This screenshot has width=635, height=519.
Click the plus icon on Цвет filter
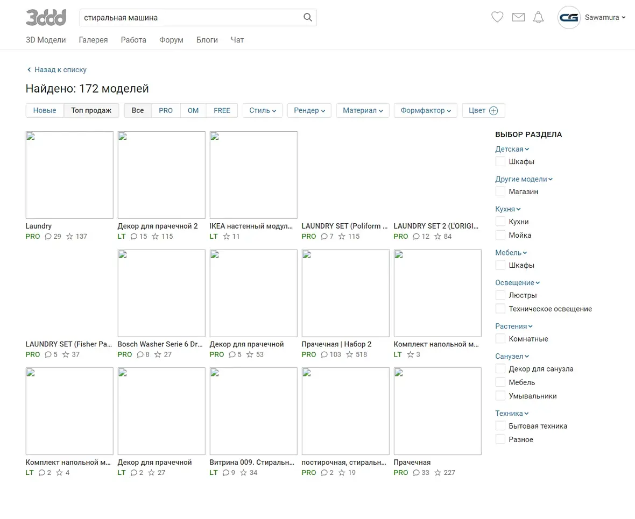click(493, 111)
